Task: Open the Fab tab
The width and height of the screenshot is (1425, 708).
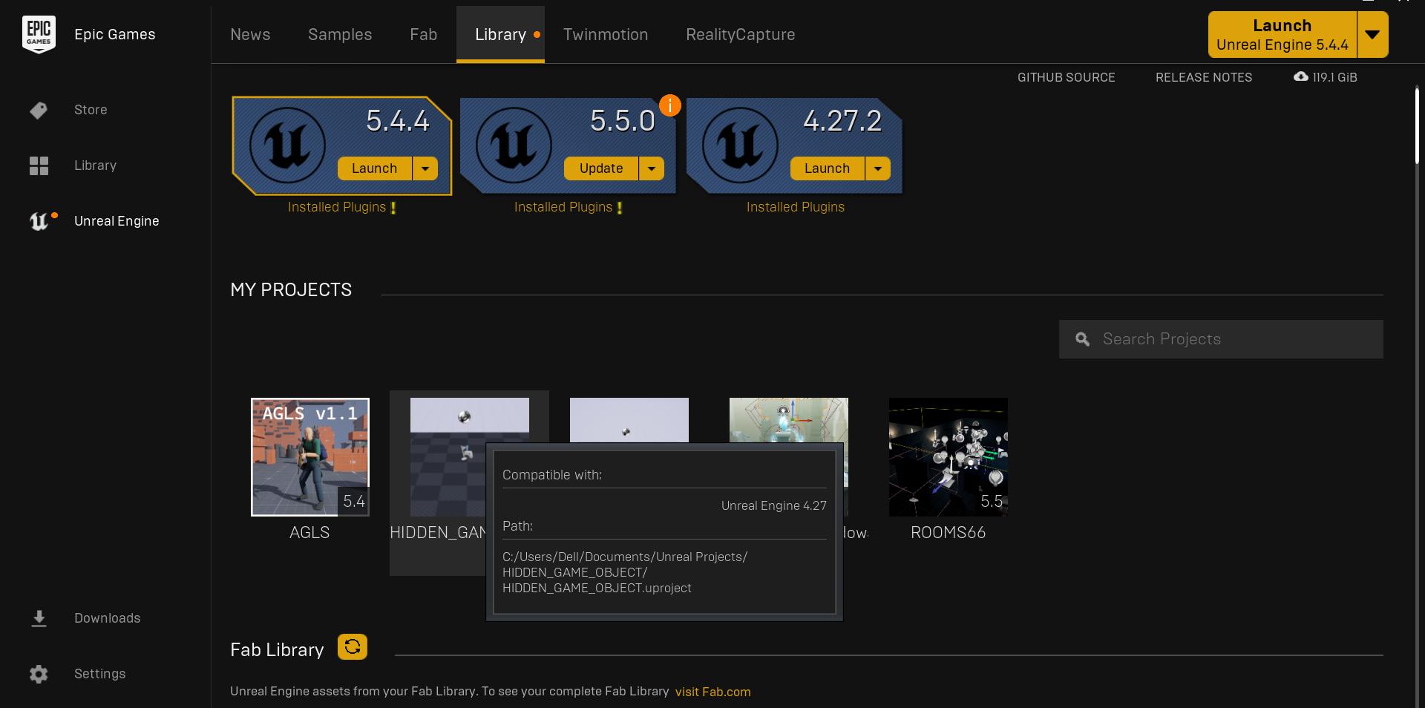Action: click(x=423, y=35)
